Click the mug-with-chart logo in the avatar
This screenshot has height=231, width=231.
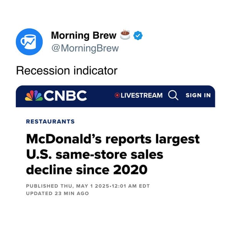[x=28, y=42]
